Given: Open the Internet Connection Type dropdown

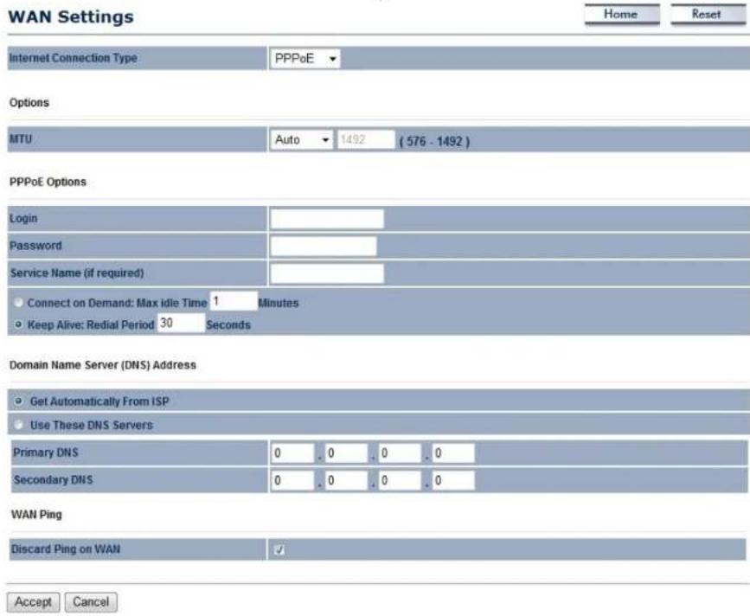Looking at the screenshot, I should coord(304,59).
